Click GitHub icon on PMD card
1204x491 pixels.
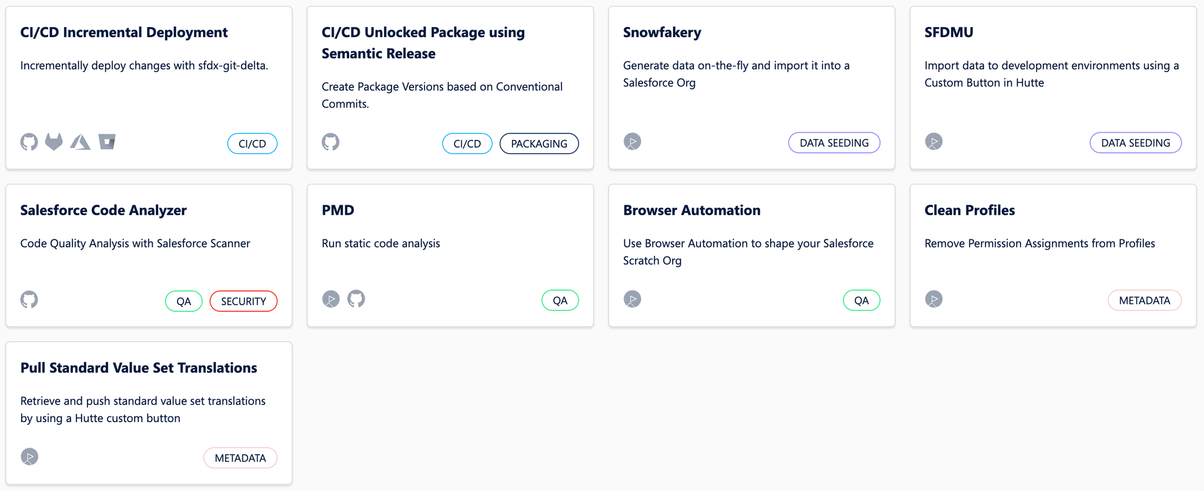[356, 299]
